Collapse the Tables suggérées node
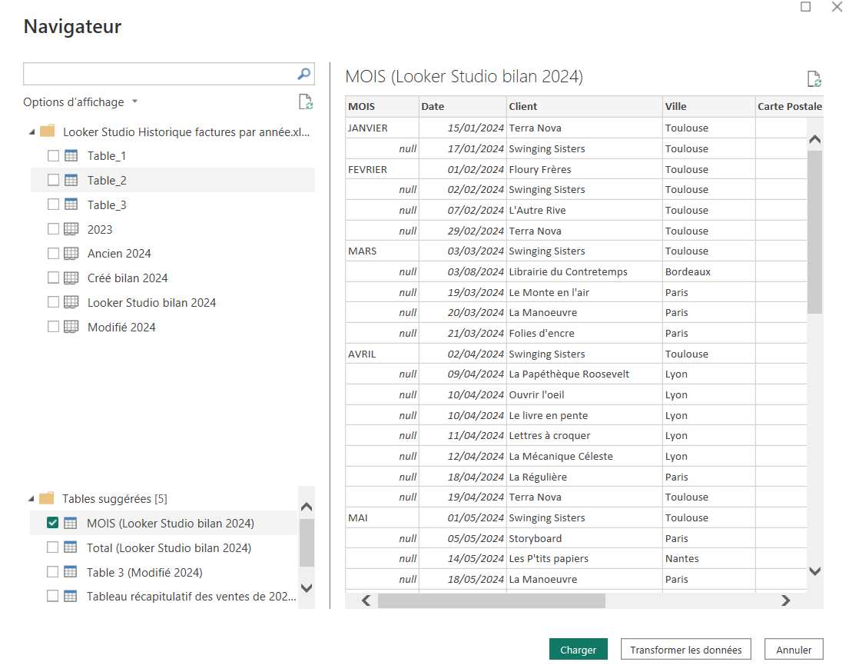 [x=31, y=498]
